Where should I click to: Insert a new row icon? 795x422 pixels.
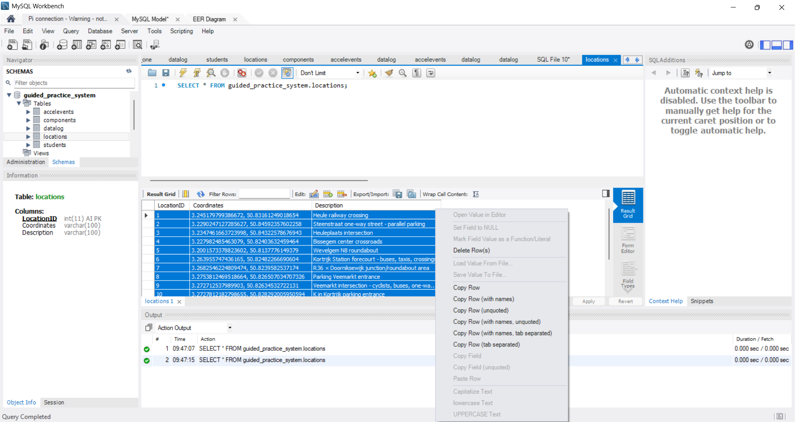pyautogui.click(x=328, y=194)
